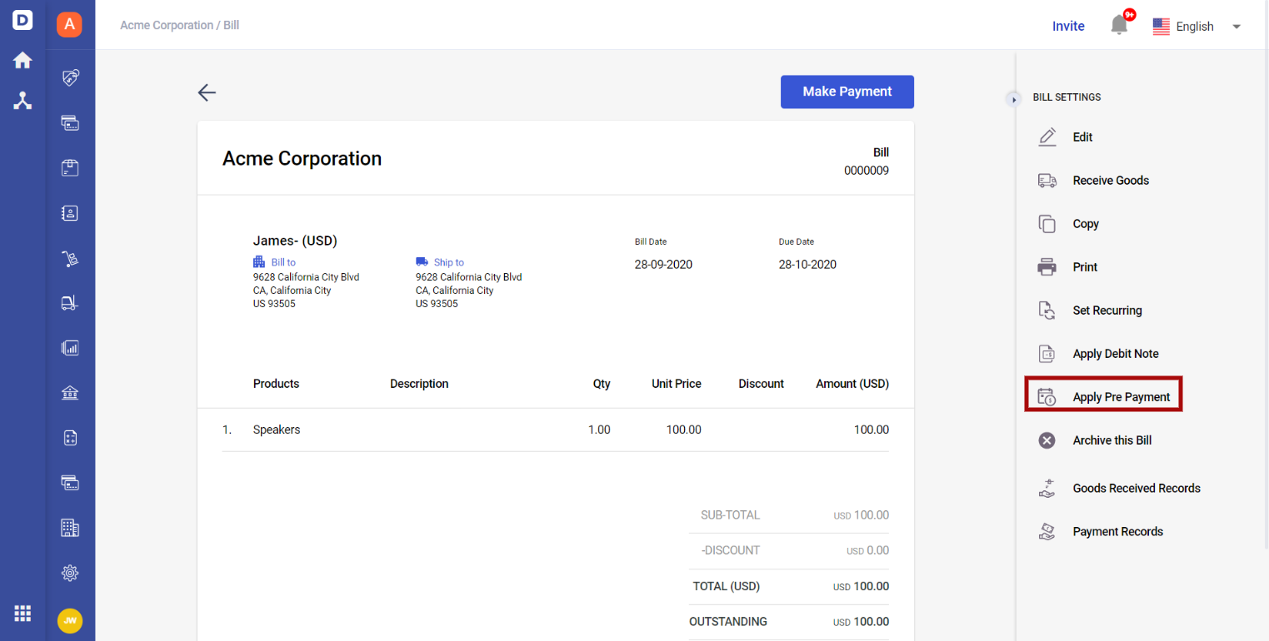Viewport: 1269px width, 641px height.
Task: Choose Archive this Bill
Action: coord(1112,440)
